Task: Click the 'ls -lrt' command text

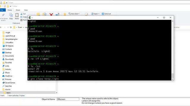Action: 35,66
